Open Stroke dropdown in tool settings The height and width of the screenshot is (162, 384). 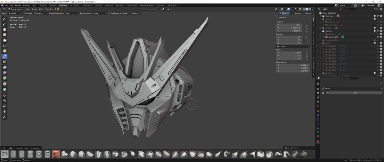pos(135,13)
